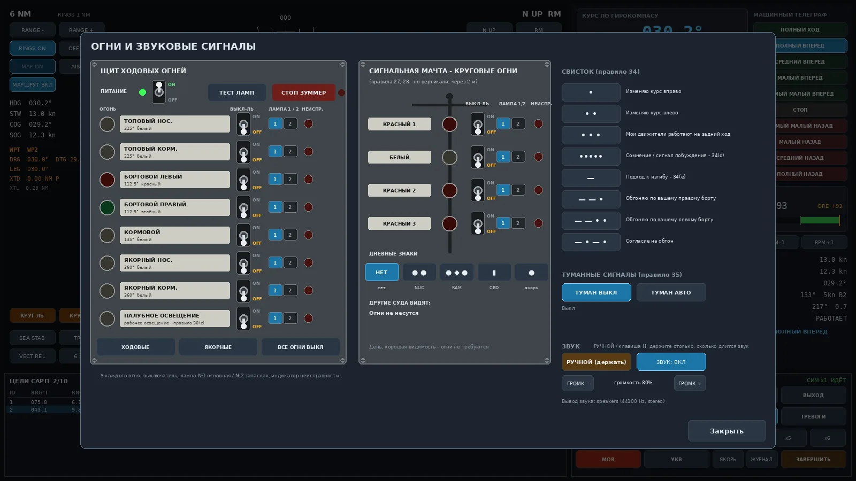856x481 pixels.
Task: Activate the ХОДОВЫЕ lights preset
Action: [135, 347]
